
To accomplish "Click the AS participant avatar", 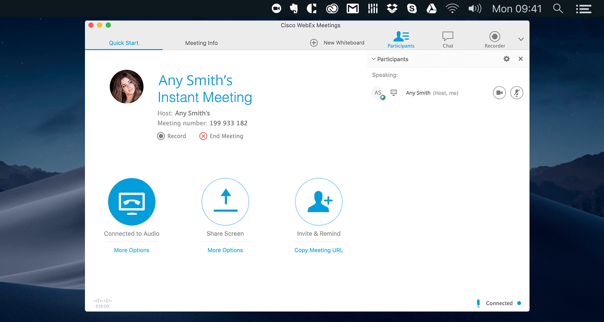I will (x=378, y=93).
